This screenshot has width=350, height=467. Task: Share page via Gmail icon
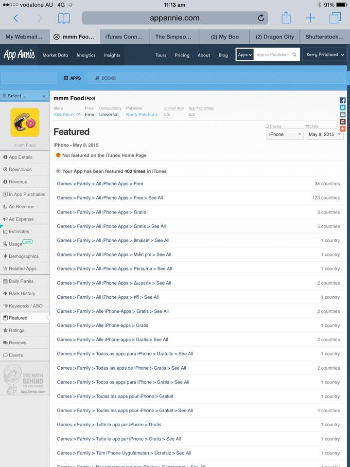[x=343, y=122]
